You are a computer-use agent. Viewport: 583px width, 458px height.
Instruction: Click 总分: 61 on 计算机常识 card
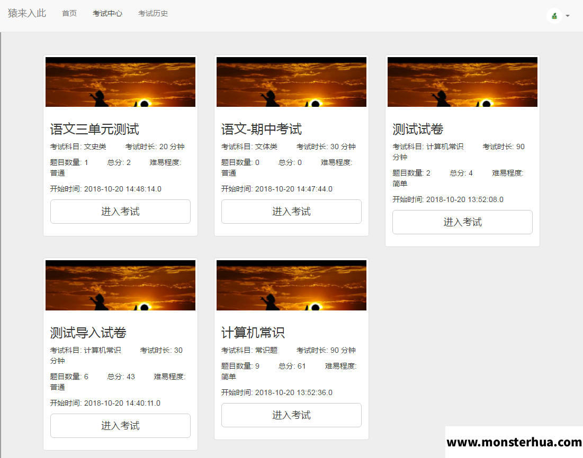click(x=292, y=367)
